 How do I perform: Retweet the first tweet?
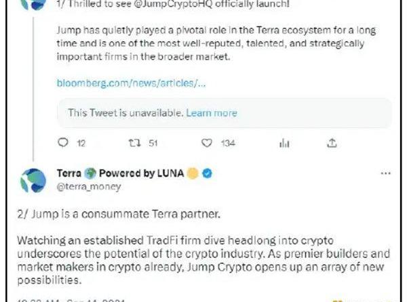[x=134, y=143]
